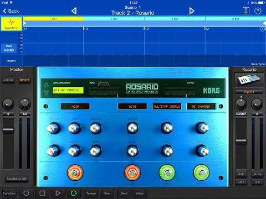Toggle the Master Reverb button
Image resolution: width=266 pixels, height=199 pixels.
24,80
